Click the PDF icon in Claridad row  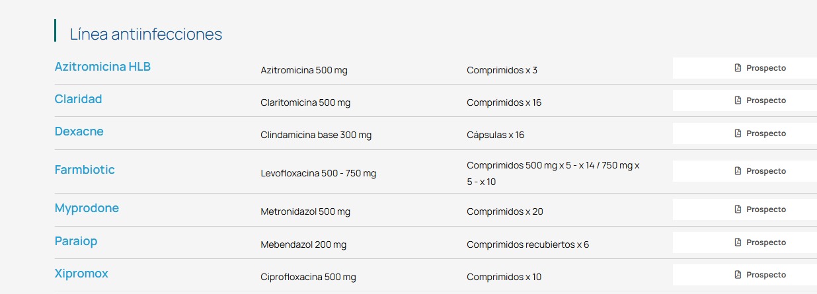click(738, 100)
